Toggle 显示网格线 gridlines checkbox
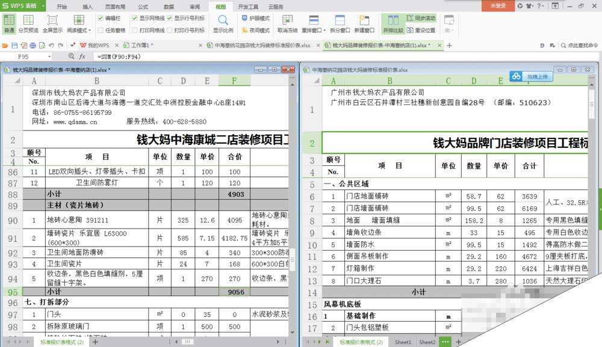The width and height of the screenshot is (602, 347). coord(135,18)
